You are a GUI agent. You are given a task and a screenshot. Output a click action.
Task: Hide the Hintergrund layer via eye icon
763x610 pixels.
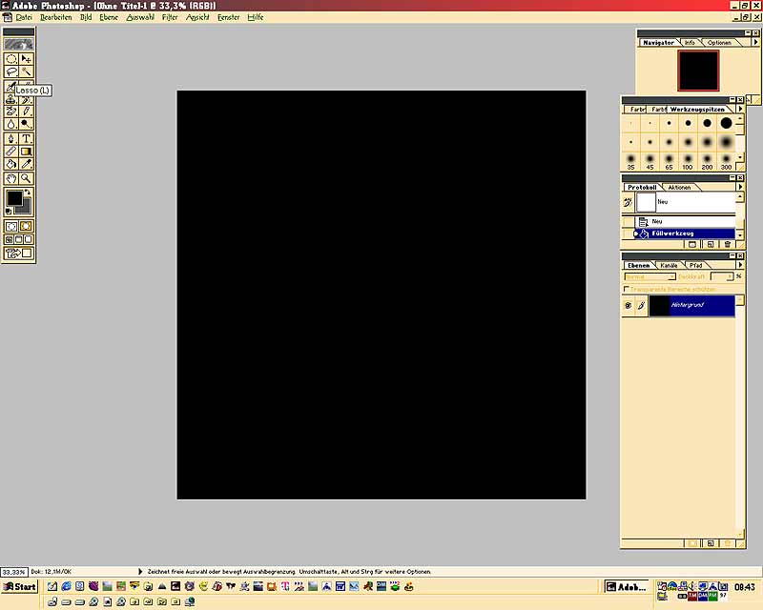coord(628,306)
